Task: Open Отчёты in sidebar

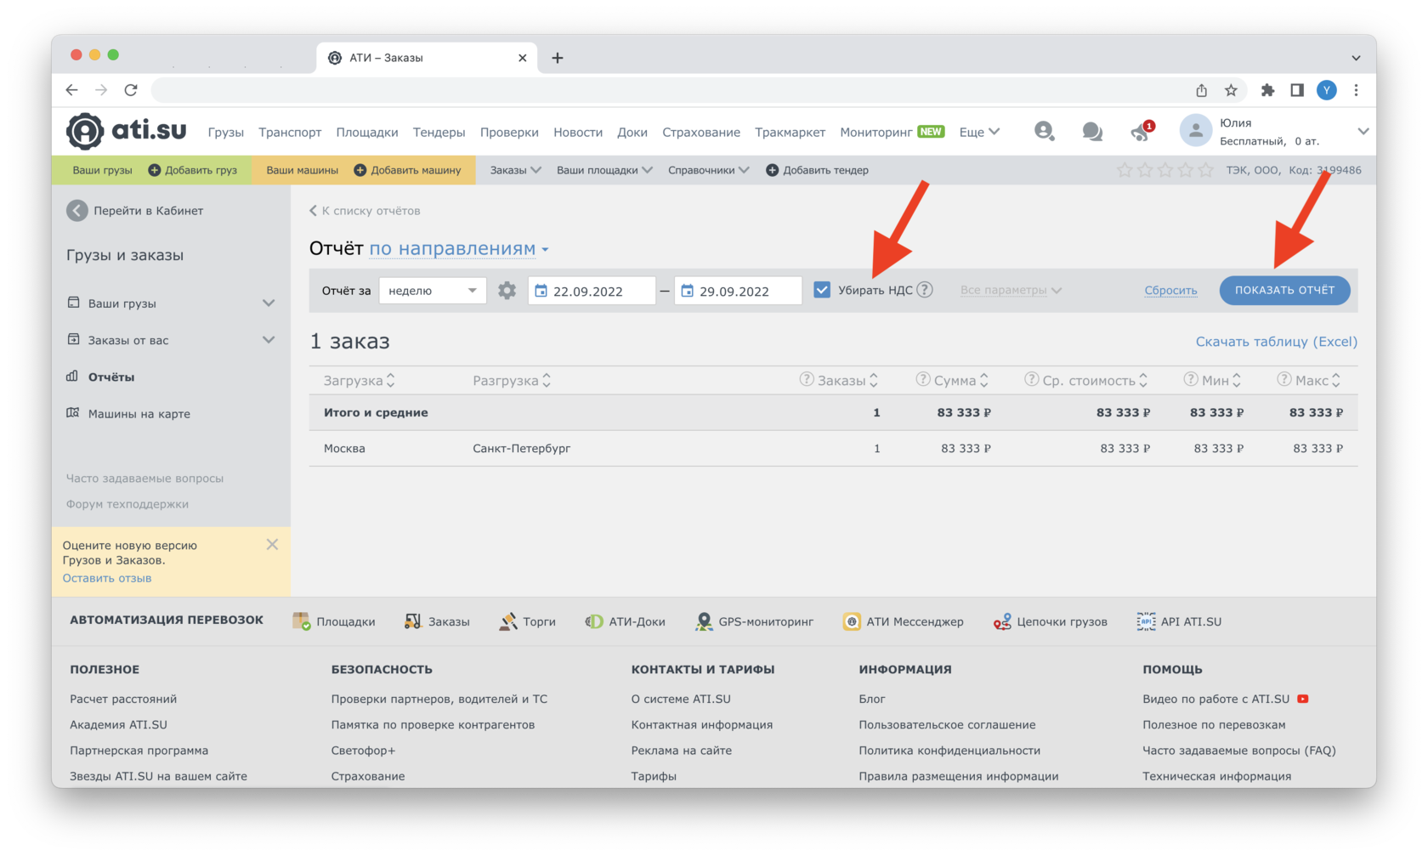Action: (101, 377)
